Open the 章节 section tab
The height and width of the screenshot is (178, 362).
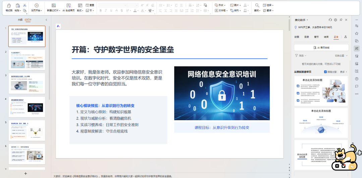[316, 37]
